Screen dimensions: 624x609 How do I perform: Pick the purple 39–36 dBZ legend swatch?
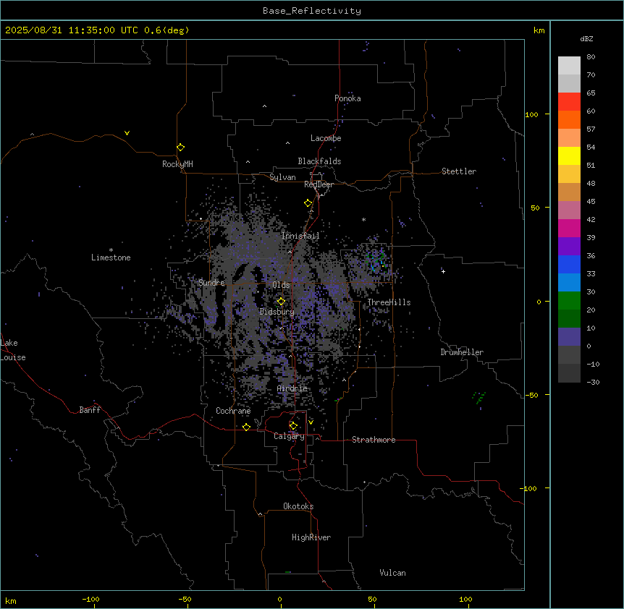pyautogui.click(x=569, y=247)
